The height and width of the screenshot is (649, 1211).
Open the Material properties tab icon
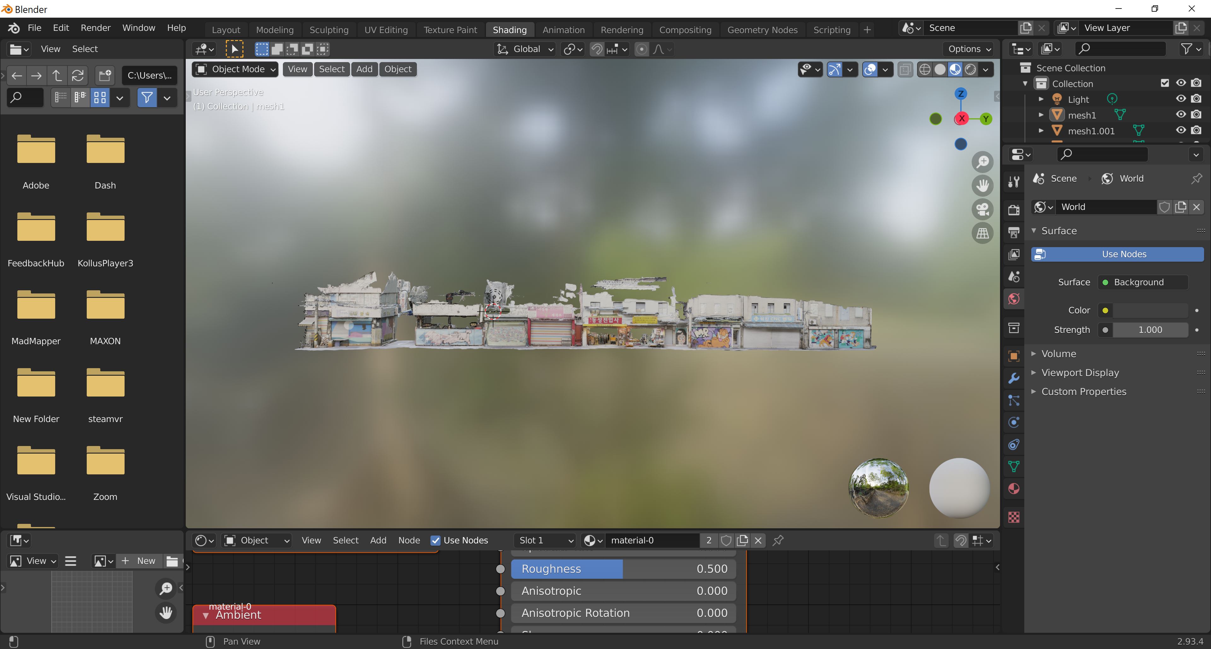click(1014, 489)
